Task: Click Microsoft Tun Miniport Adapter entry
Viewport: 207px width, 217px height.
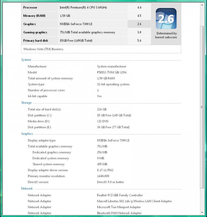Action: click(x=119, y=207)
